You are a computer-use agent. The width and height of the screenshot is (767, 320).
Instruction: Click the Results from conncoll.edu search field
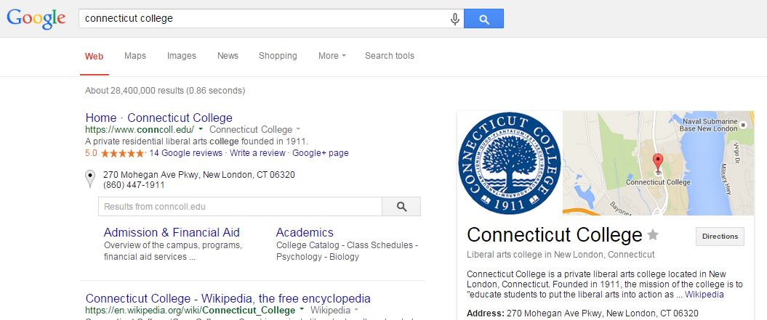pyautogui.click(x=240, y=207)
